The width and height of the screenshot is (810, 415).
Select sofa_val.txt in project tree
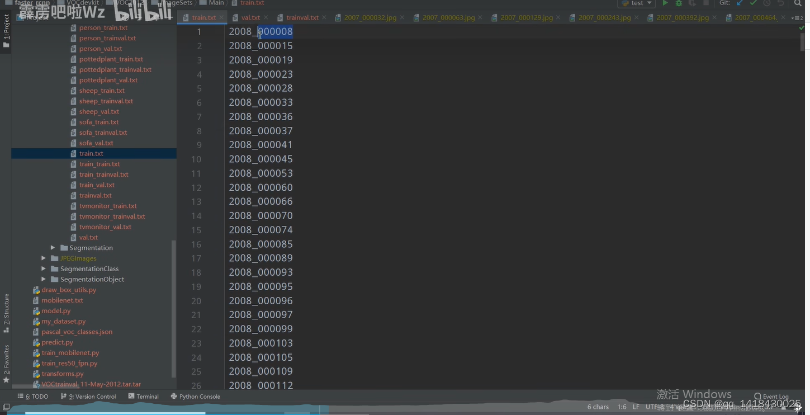[96, 143]
